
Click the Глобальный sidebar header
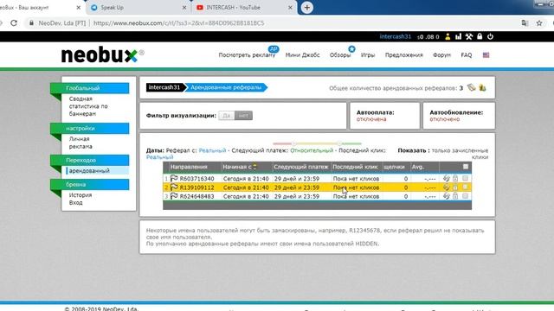90,88
